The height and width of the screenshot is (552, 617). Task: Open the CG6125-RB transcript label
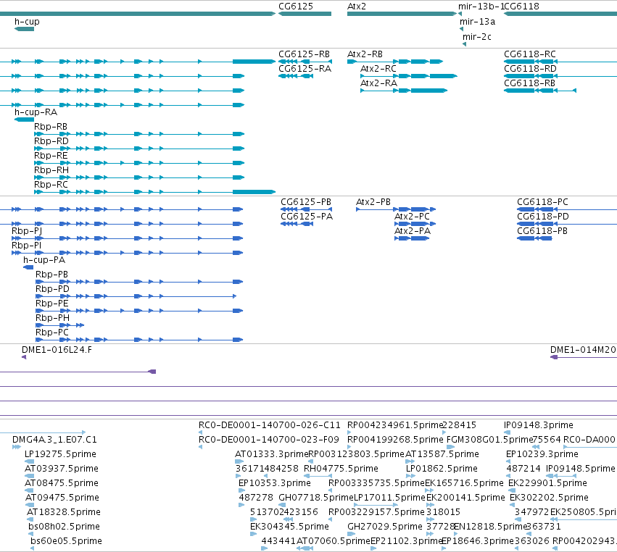tap(305, 54)
